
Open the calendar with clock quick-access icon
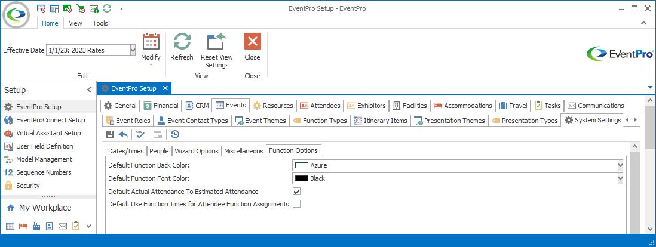pyautogui.click(x=41, y=8)
